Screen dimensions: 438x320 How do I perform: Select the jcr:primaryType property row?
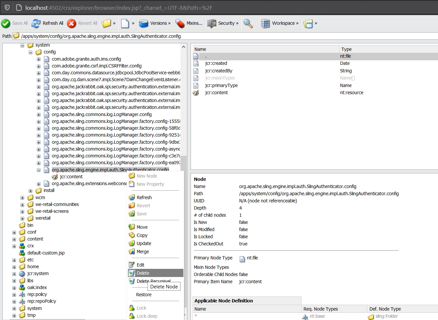[315, 85]
